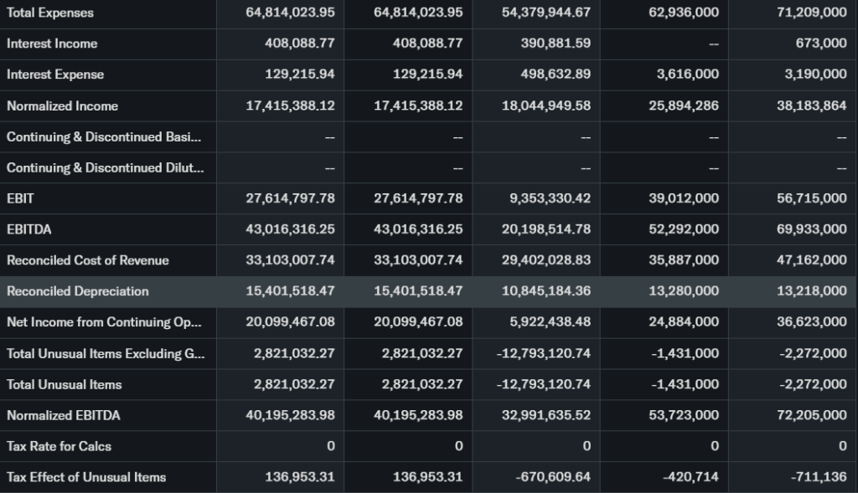Click the EBIT row label
858x493 pixels.
tap(20, 198)
